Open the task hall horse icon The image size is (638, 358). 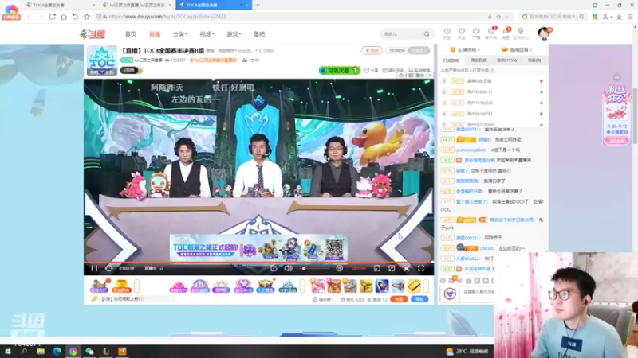(99, 286)
